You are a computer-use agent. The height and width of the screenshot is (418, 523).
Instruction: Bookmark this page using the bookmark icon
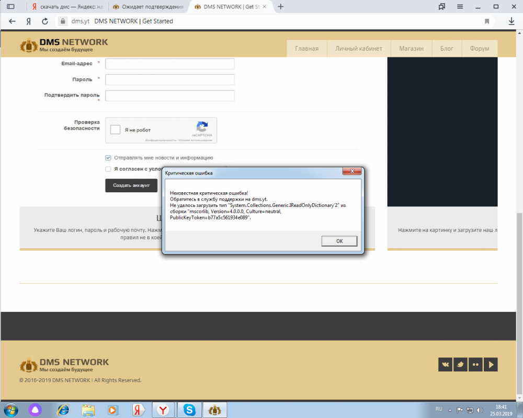(487, 21)
